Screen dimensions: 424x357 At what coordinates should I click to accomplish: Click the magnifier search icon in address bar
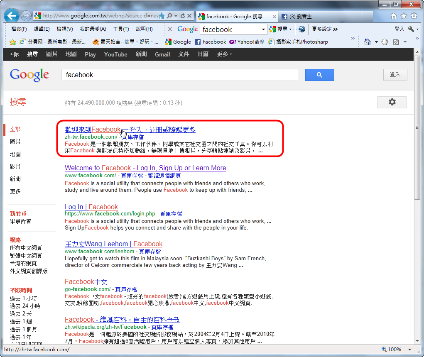coord(169,16)
